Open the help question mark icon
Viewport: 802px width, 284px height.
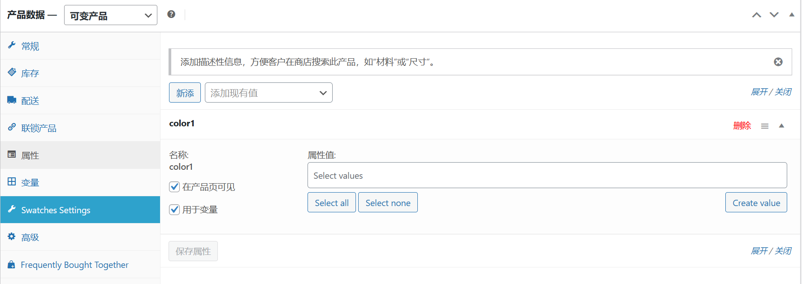pyautogui.click(x=171, y=14)
